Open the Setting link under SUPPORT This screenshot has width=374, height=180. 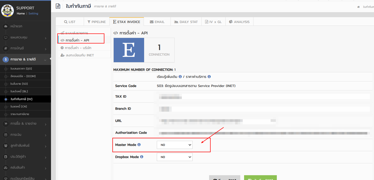[33, 14]
